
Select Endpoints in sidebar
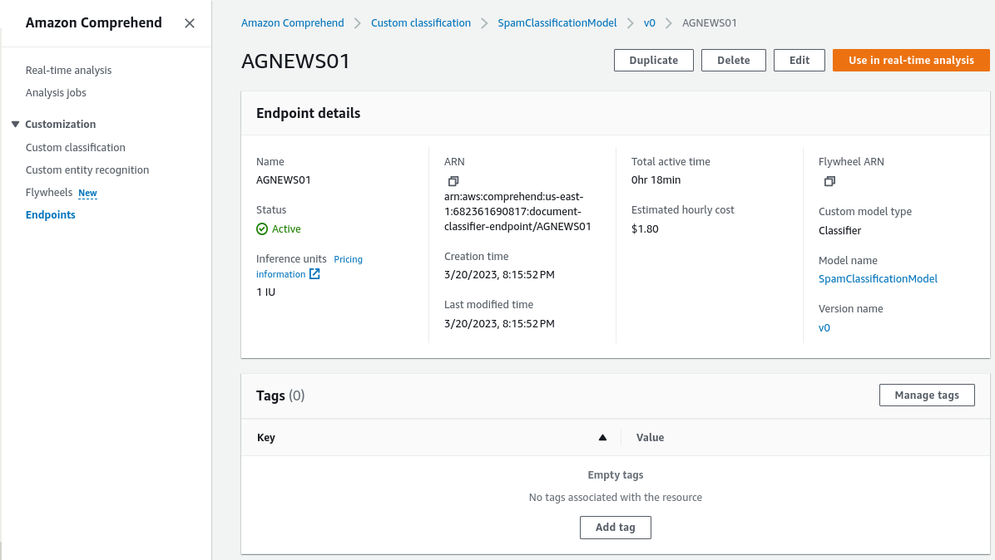pyautogui.click(x=51, y=214)
